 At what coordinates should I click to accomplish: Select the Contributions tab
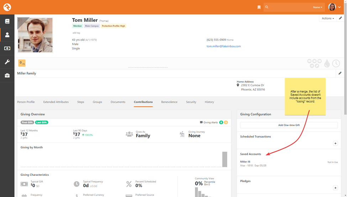tap(143, 102)
